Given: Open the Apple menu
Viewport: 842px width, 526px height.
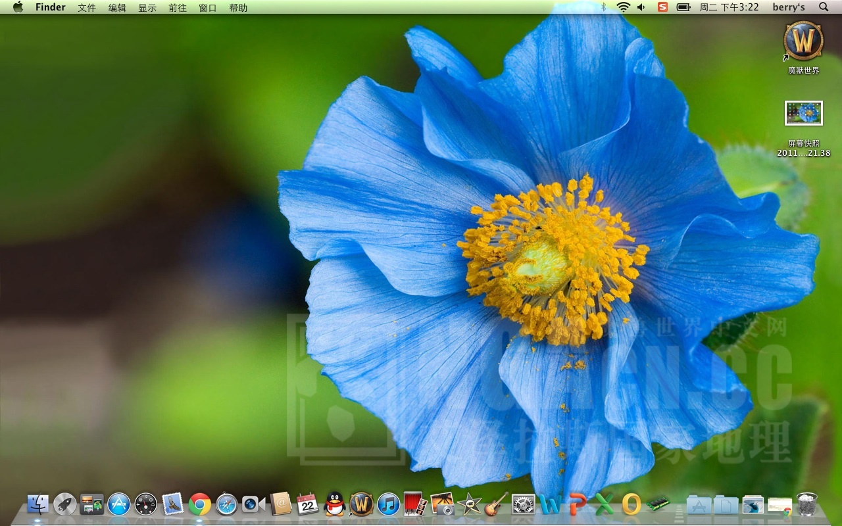Looking at the screenshot, I should [x=18, y=7].
